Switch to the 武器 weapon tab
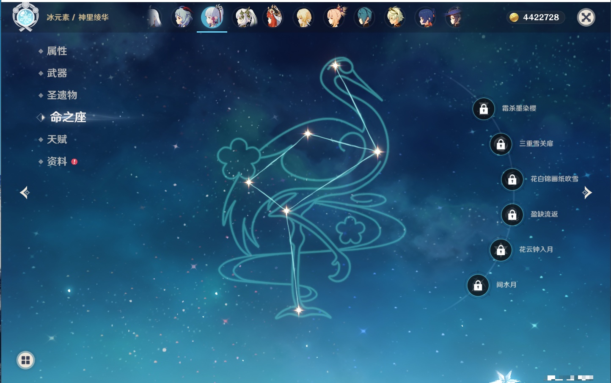The width and height of the screenshot is (611, 383). click(x=57, y=73)
